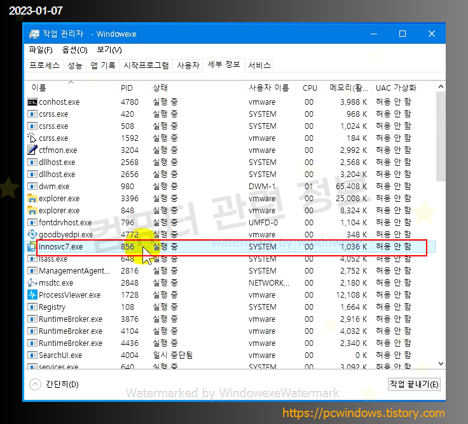Image resolution: width=468 pixels, height=424 pixels.
Task: Click the explorer.exe icon for PID 848
Action: 32,210
